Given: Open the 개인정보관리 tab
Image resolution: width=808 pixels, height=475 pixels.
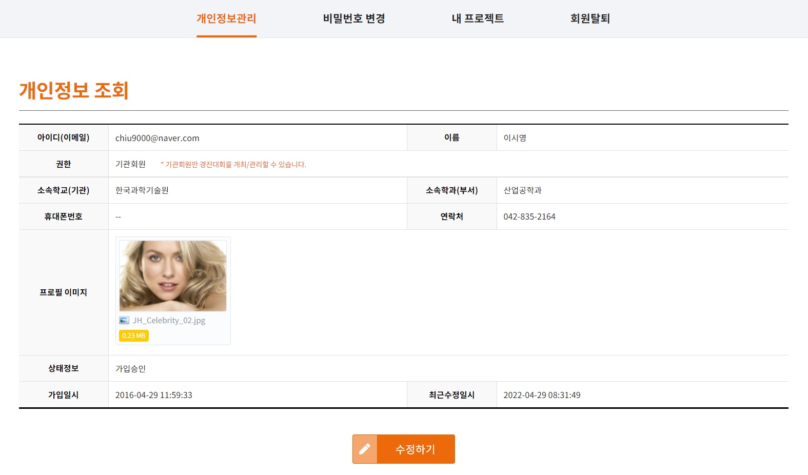Looking at the screenshot, I should [x=226, y=18].
